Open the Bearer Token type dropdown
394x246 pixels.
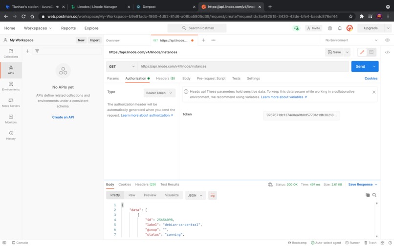click(x=159, y=93)
